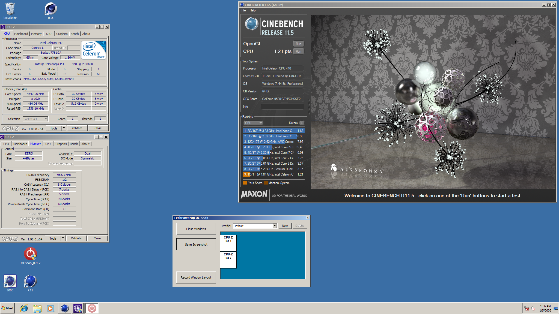Click the Details arrow icon in Ranking
Screen dimensions: 559x314
(302, 123)
